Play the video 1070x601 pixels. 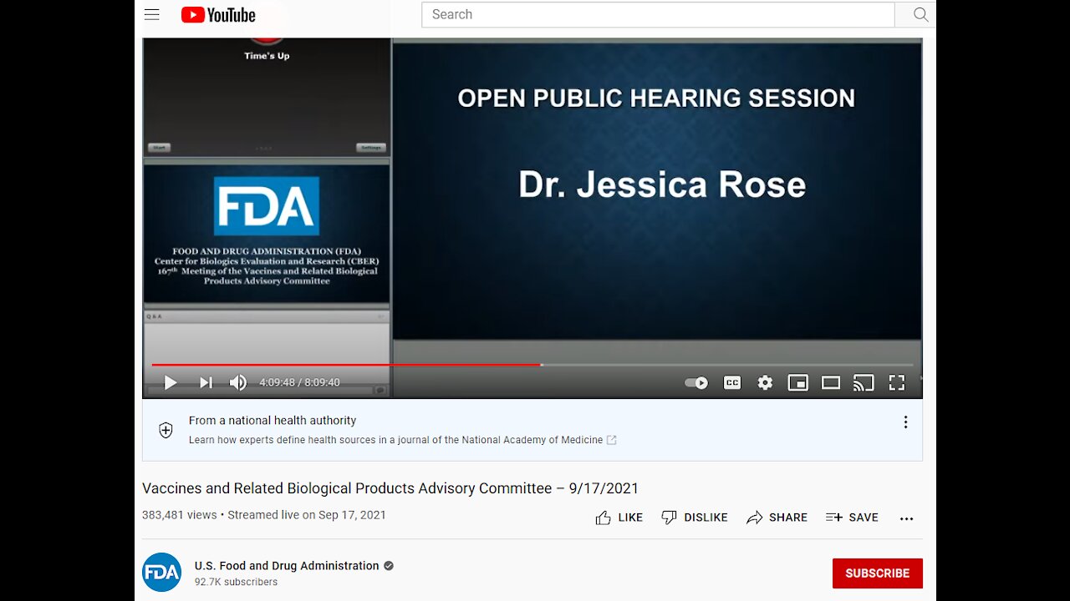click(171, 382)
